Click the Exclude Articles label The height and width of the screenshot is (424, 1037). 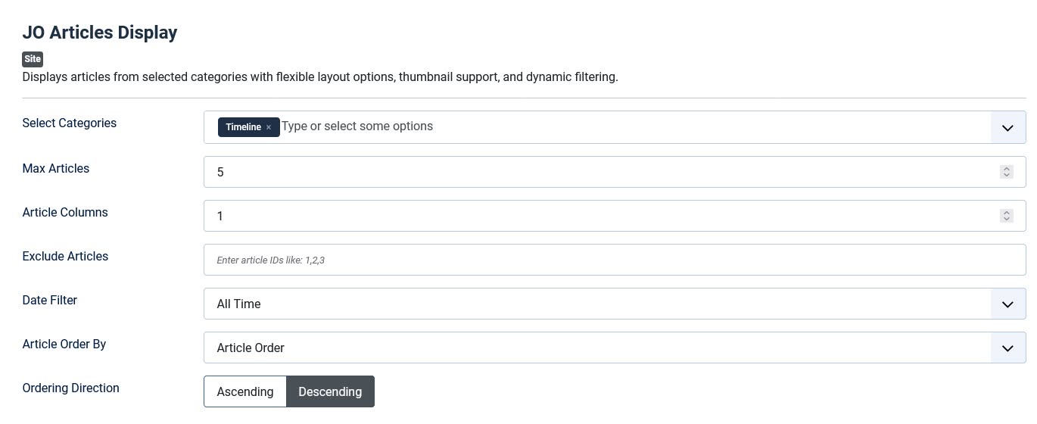(65, 256)
